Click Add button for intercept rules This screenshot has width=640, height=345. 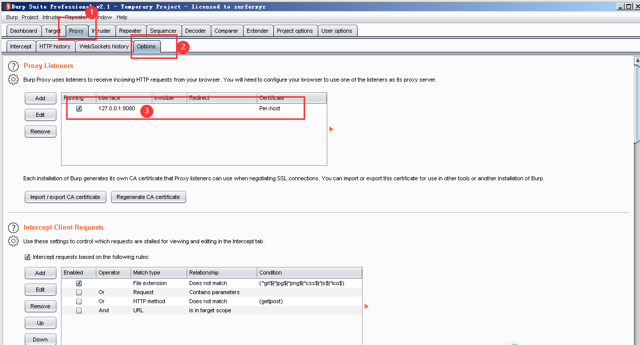point(40,273)
